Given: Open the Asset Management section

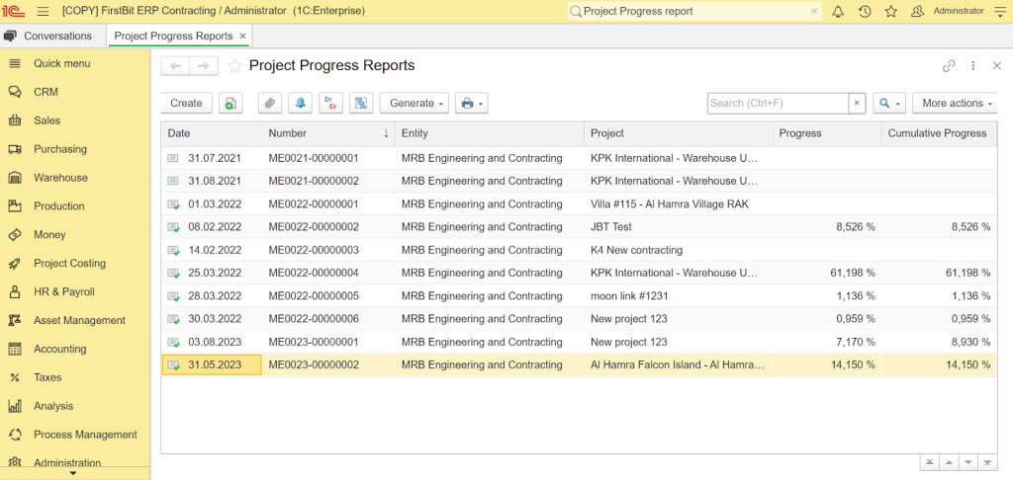Looking at the screenshot, I should coord(75,320).
